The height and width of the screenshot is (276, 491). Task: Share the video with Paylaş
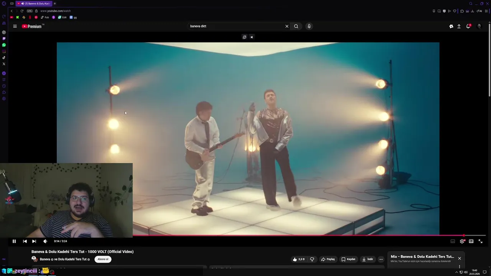point(328,259)
